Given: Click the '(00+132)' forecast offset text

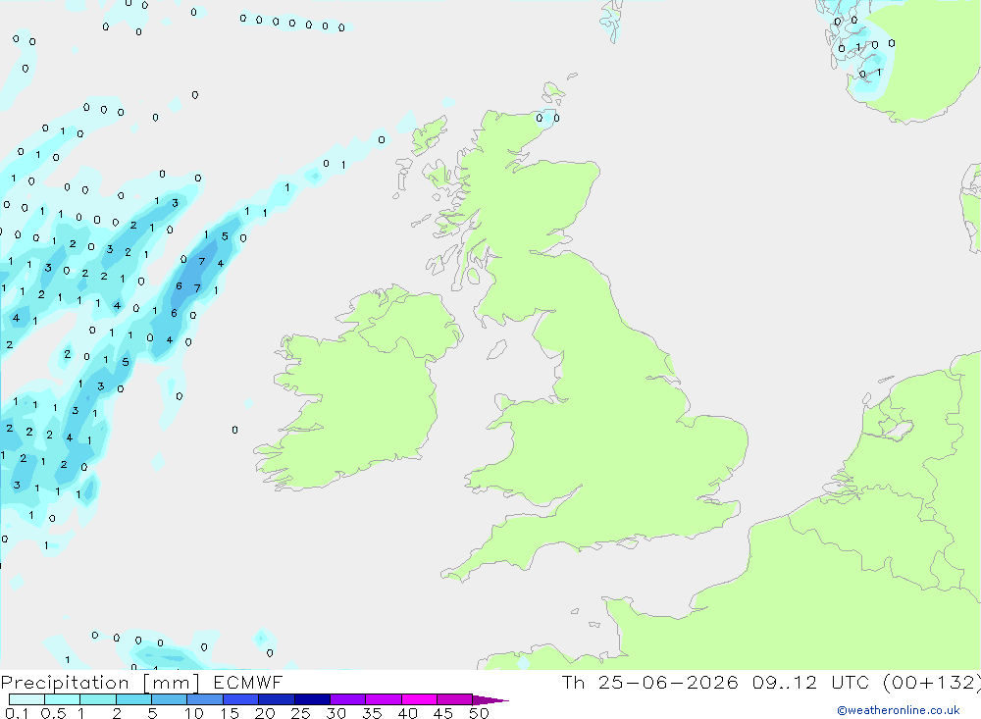Looking at the screenshot, I should coord(932,683).
